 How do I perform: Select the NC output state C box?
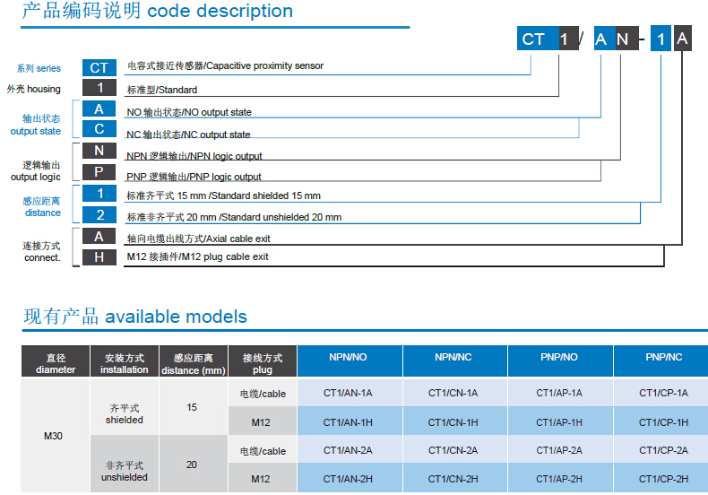99,129
